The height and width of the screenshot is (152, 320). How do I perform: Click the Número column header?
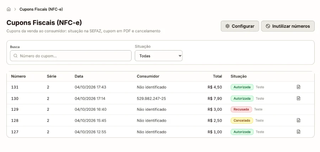click(x=18, y=77)
